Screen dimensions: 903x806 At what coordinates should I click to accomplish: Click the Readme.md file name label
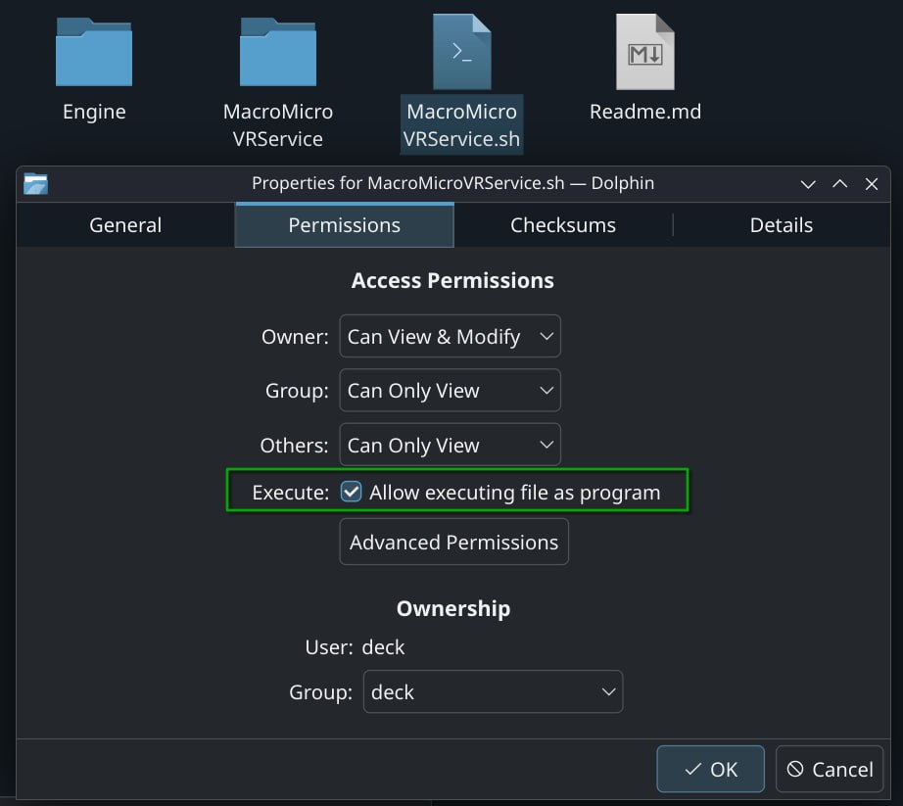coord(645,112)
